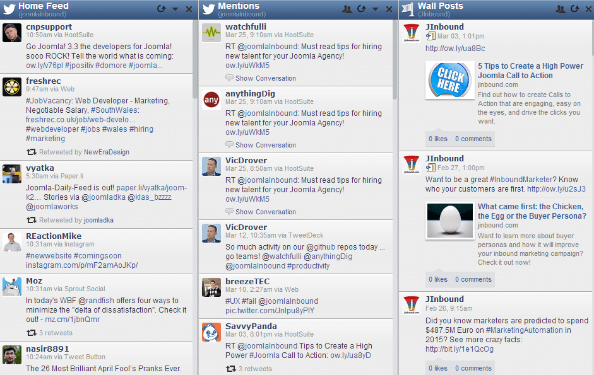Click the Twitter bird icon on Mentions
The height and width of the screenshot is (375, 594).
(x=209, y=9)
